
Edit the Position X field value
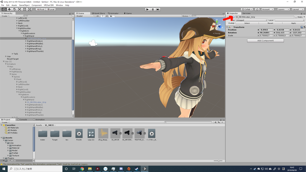[266, 30]
